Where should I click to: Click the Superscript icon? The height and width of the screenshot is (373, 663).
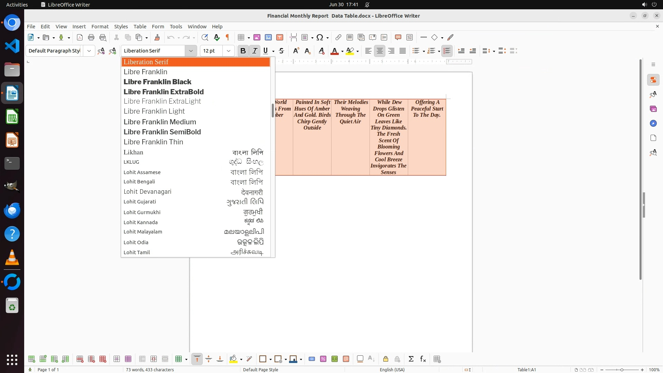(x=296, y=51)
